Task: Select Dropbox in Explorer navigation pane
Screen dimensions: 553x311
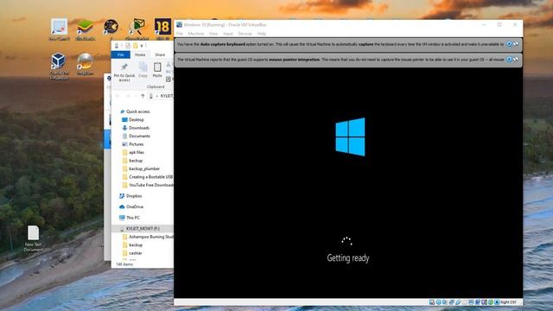Action: (x=130, y=196)
